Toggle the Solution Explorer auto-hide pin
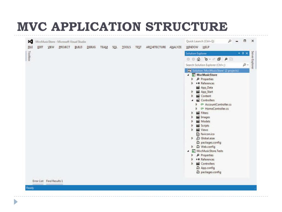The image size is (282, 212). 243,53
